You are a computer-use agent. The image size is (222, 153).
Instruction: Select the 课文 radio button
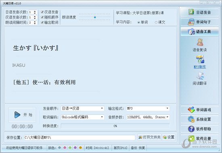point(156,22)
